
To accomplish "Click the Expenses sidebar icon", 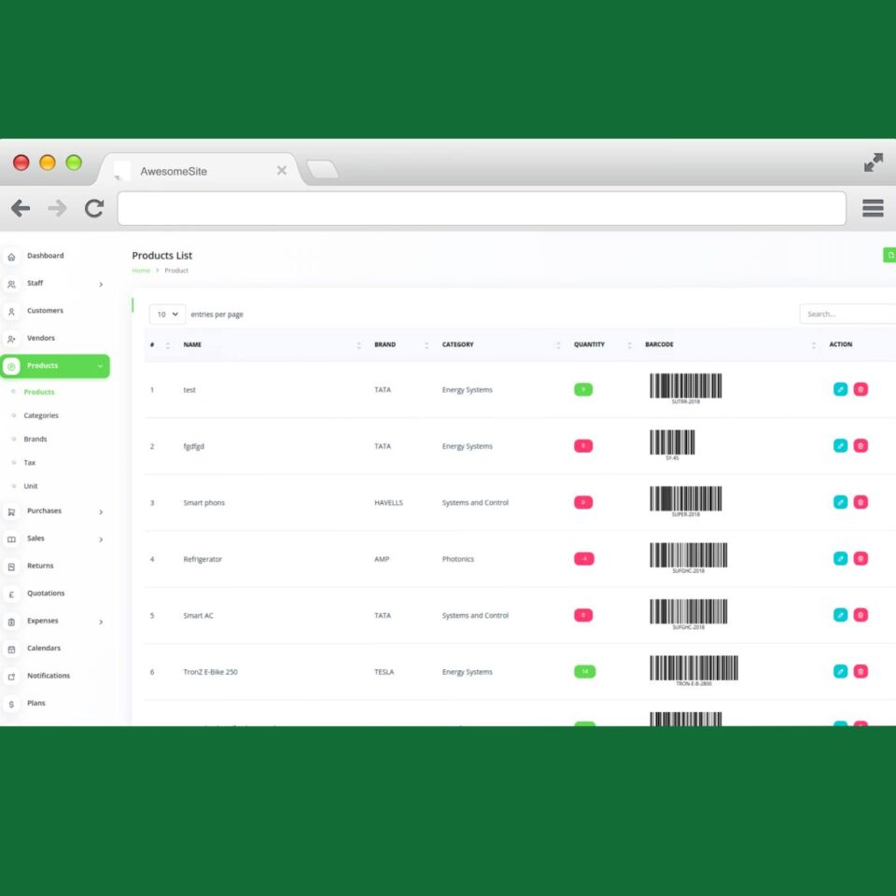I will (11, 622).
